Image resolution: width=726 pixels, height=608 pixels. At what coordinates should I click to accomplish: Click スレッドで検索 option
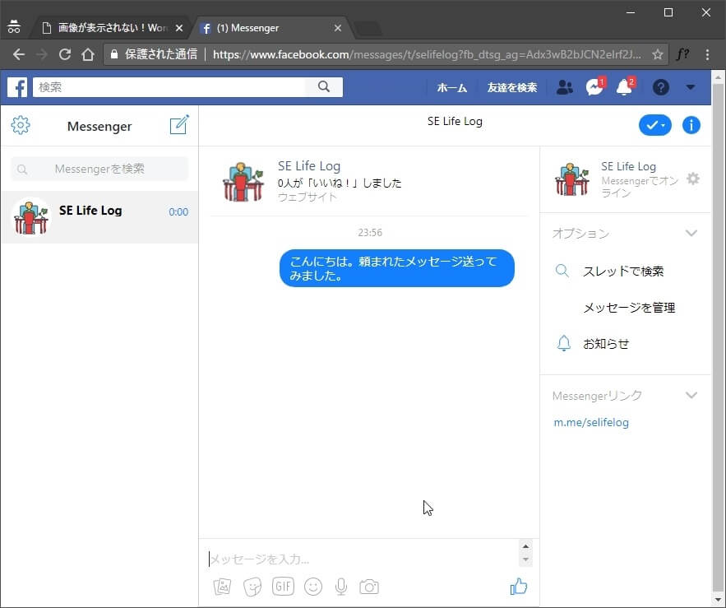[622, 272]
